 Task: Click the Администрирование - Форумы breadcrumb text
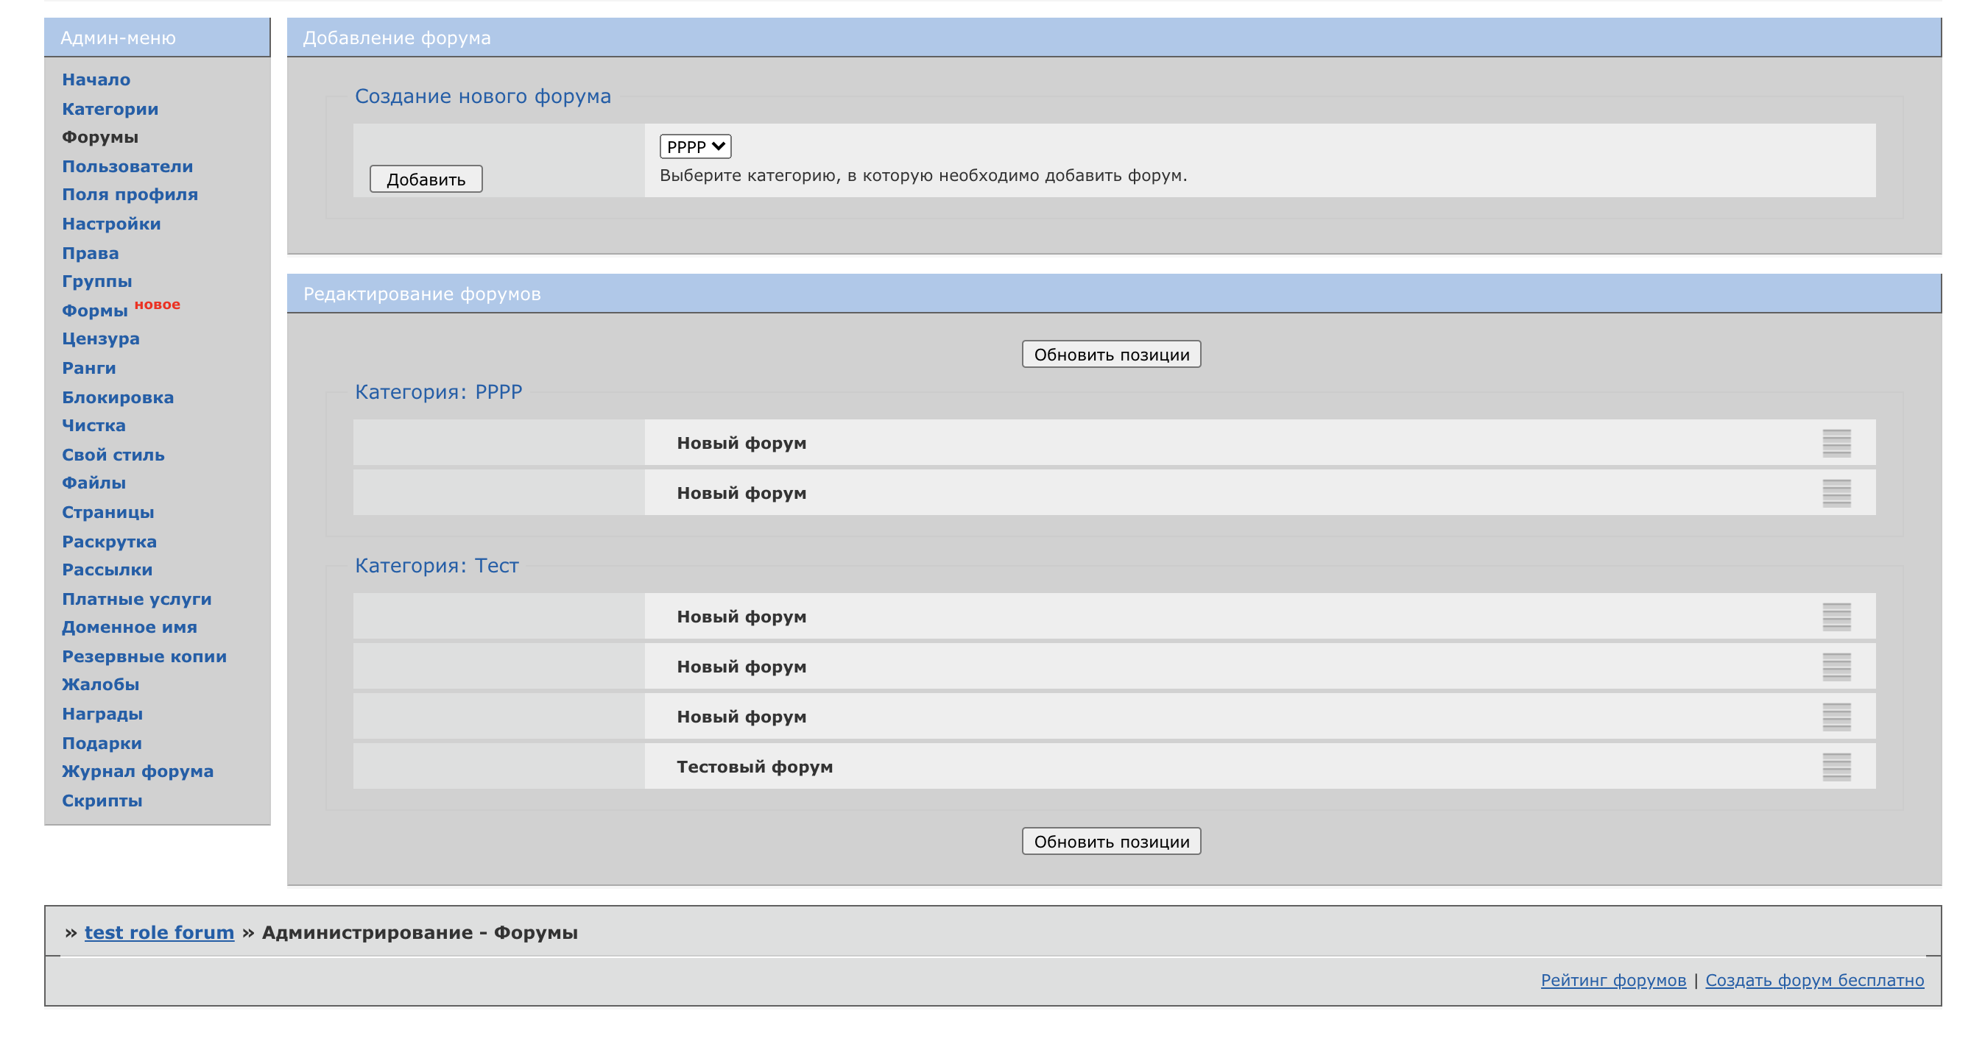[x=419, y=932]
